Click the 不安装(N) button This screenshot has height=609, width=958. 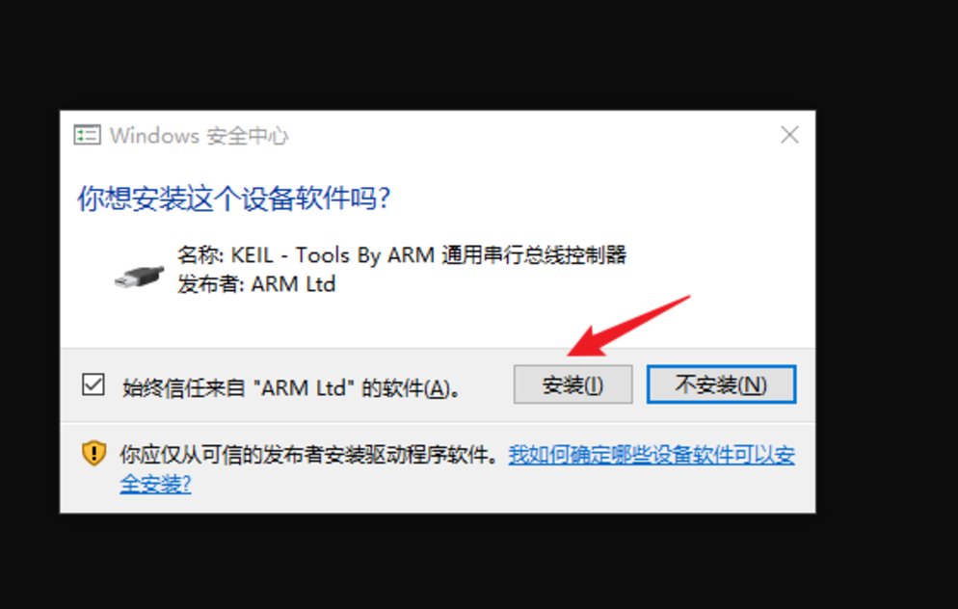[x=721, y=384]
